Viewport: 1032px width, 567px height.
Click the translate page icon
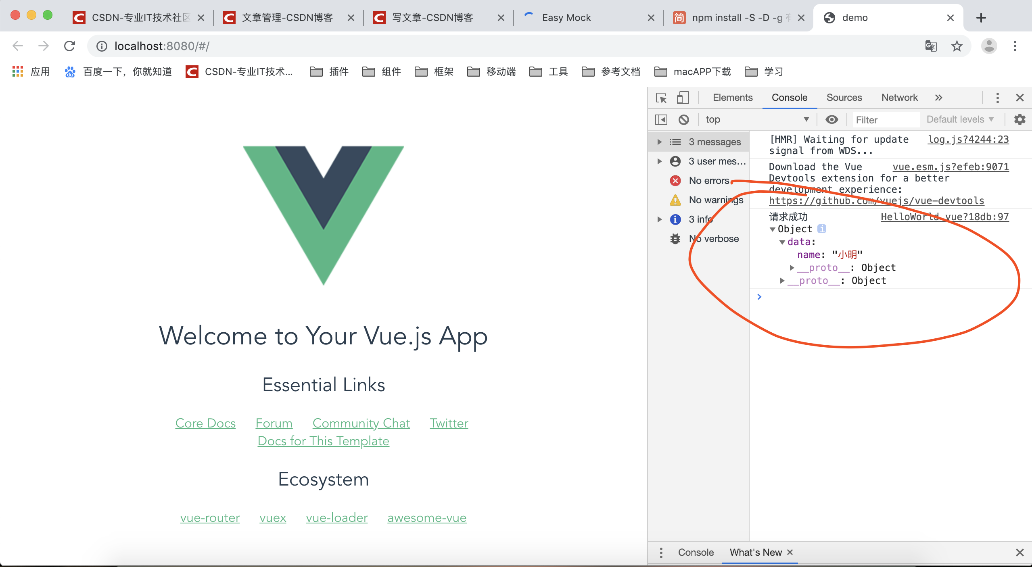click(x=931, y=46)
